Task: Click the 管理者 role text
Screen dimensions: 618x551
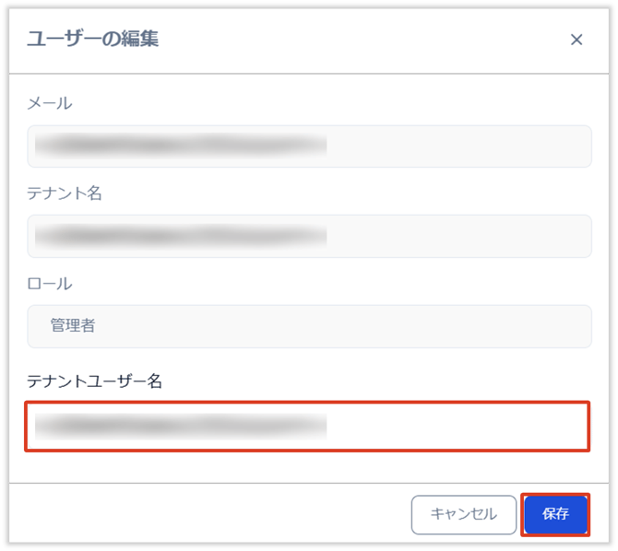Action: pyautogui.click(x=73, y=326)
